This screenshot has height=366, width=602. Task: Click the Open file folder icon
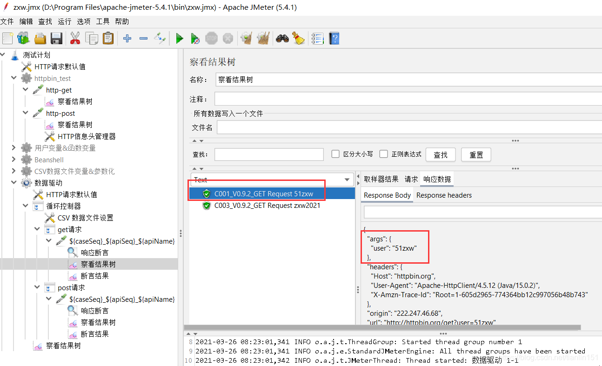(40, 38)
